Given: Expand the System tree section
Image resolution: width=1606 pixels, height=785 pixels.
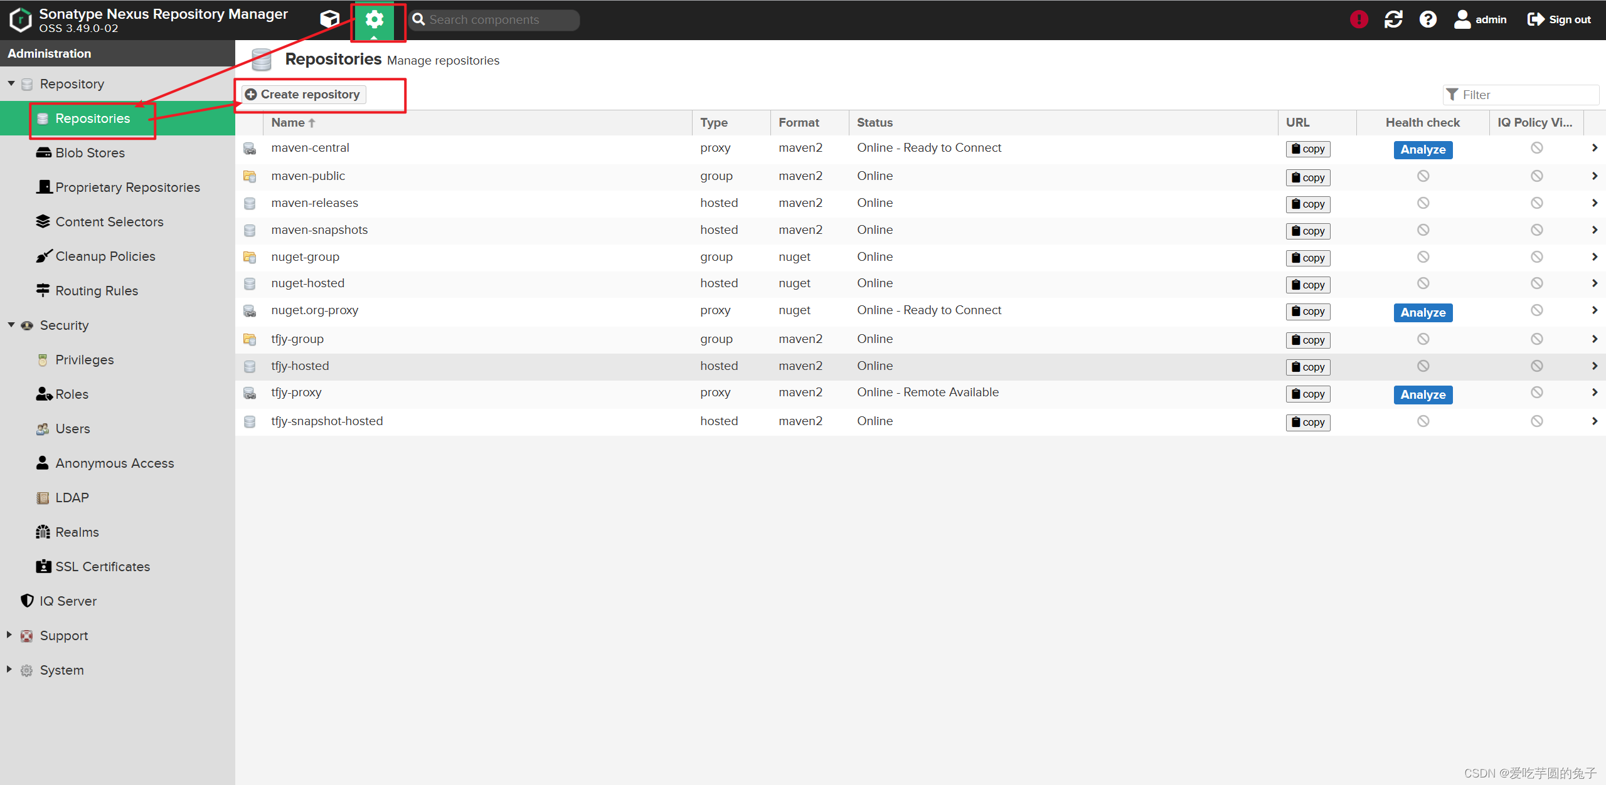Looking at the screenshot, I should pyautogui.click(x=9, y=669).
